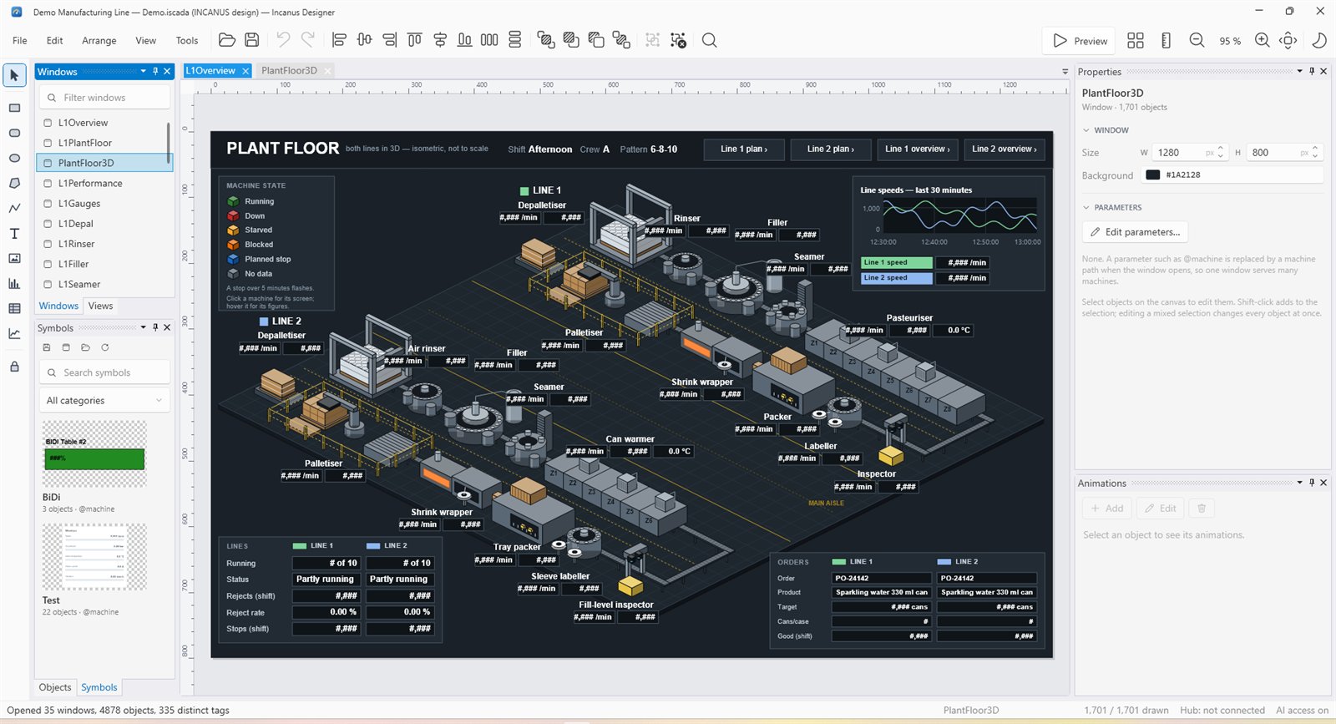Image resolution: width=1336 pixels, height=724 pixels.
Task: Open the All categories dropdown
Action: tap(104, 400)
